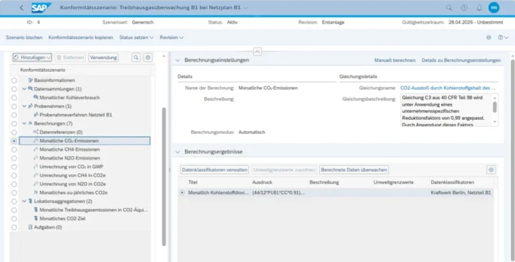Image resolution: width=515 pixels, height=262 pixels.
Task: Open the Revision dropdown
Action: click(172, 38)
